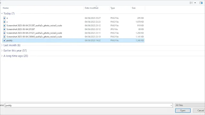Select Screenshot 2023-06-04 230843_waifu2x_photo_noise3_scale file

coord(34,37)
